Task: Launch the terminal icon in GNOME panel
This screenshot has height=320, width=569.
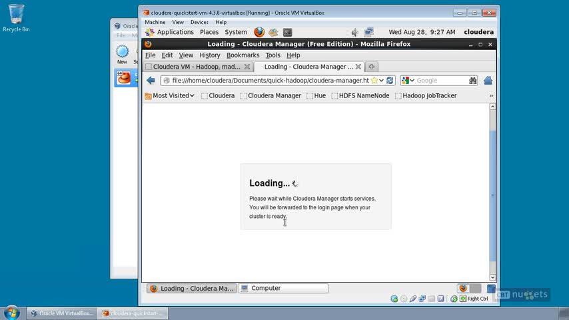Action: pyautogui.click(x=287, y=32)
